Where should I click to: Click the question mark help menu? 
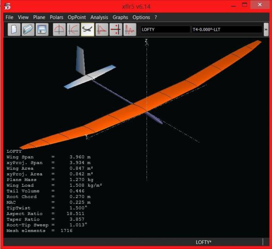156,17
